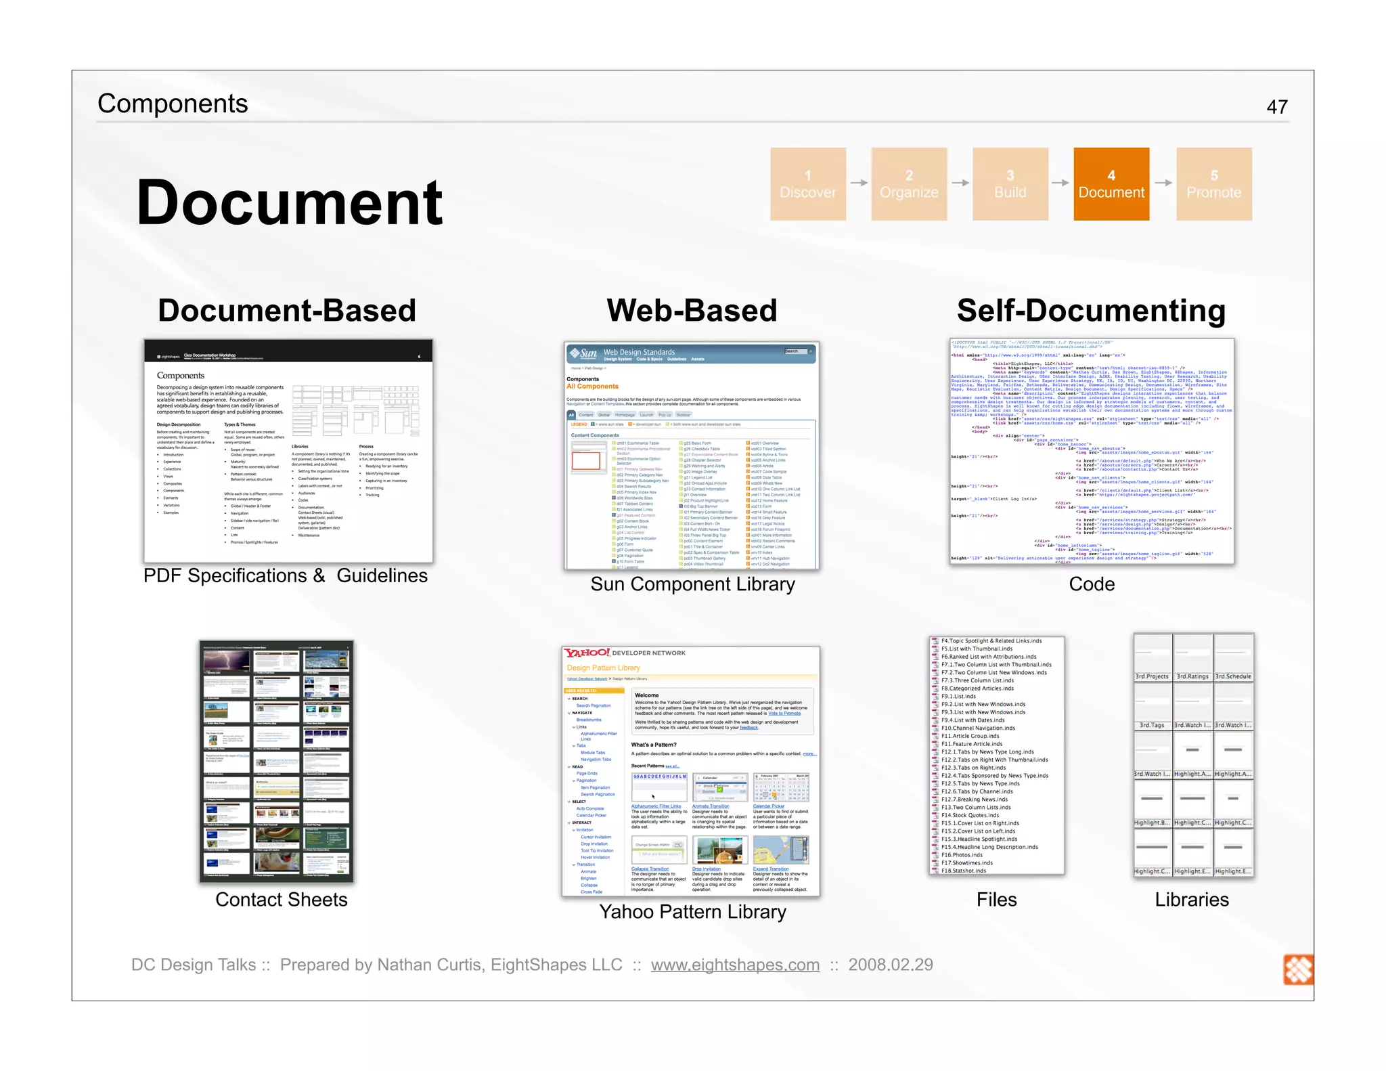Image resolution: width=1386 pixels, height=1071 pixels.
Task: Click the Build step box
Action: tap(1010, 184)
